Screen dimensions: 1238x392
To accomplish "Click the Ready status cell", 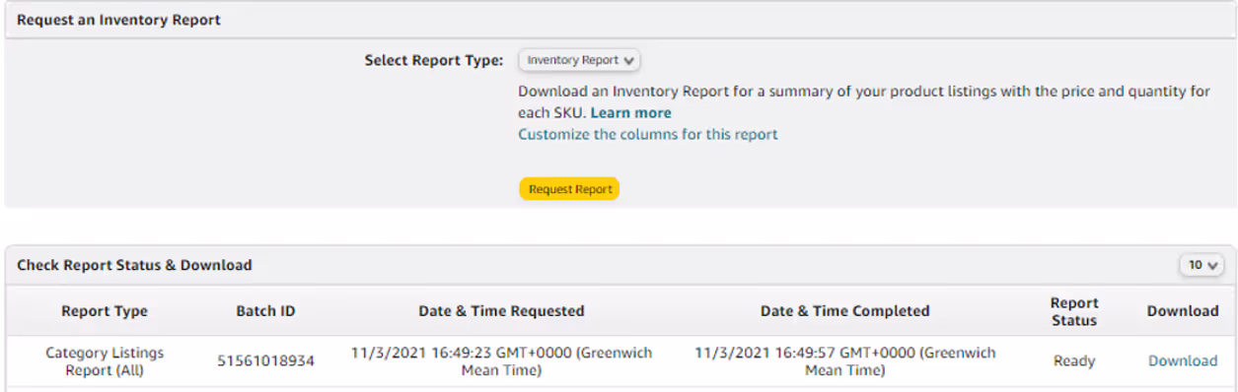I will pos(1074,361).
